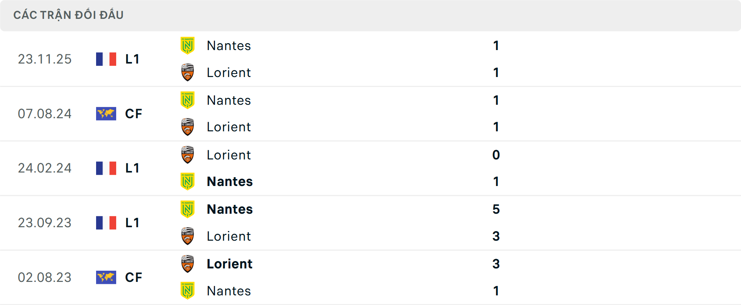Select the score 1 for Nantes on 23.11.25
Screen dimensions: 741x305
coord(496,45)
